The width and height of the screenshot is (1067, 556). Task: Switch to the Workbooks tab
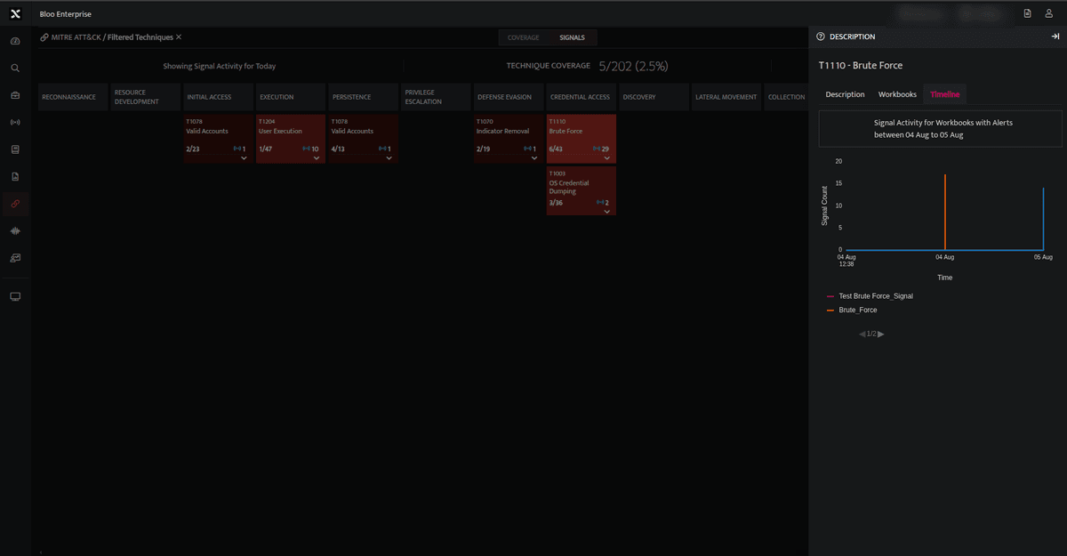point(897,94)
